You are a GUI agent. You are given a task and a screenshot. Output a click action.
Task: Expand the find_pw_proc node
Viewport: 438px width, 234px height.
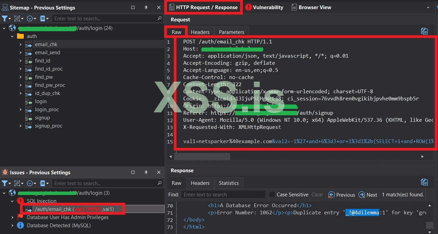(20, 85)
